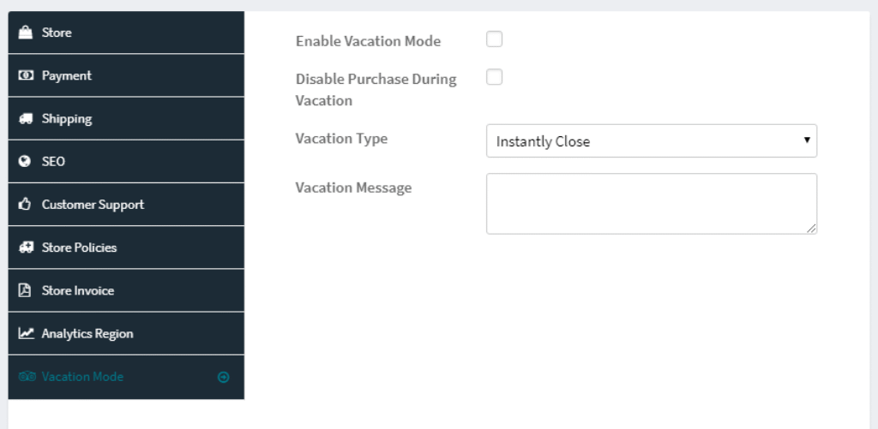Screen dimensions: 878x429
Task: Click the Vacation Mode tripadvisor icon
Action: [x=27, y=377]
